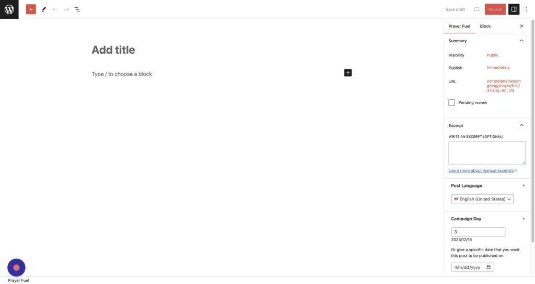
Task: Click the Immediately publish date button
Action: (498, 68)
